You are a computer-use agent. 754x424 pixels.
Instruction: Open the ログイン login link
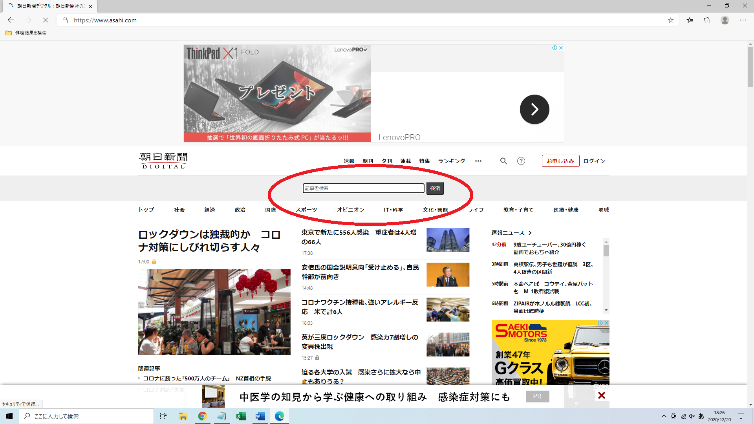594,161
